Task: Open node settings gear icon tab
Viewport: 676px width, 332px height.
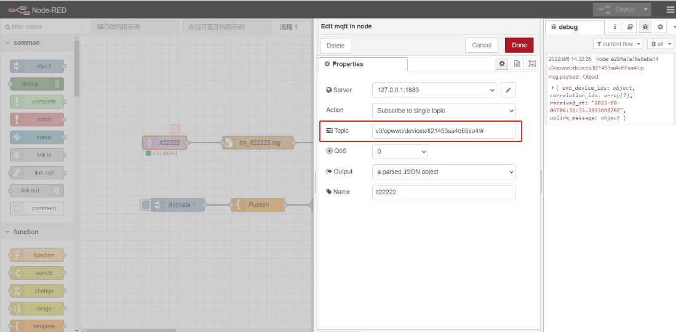Action: point(502,64)
